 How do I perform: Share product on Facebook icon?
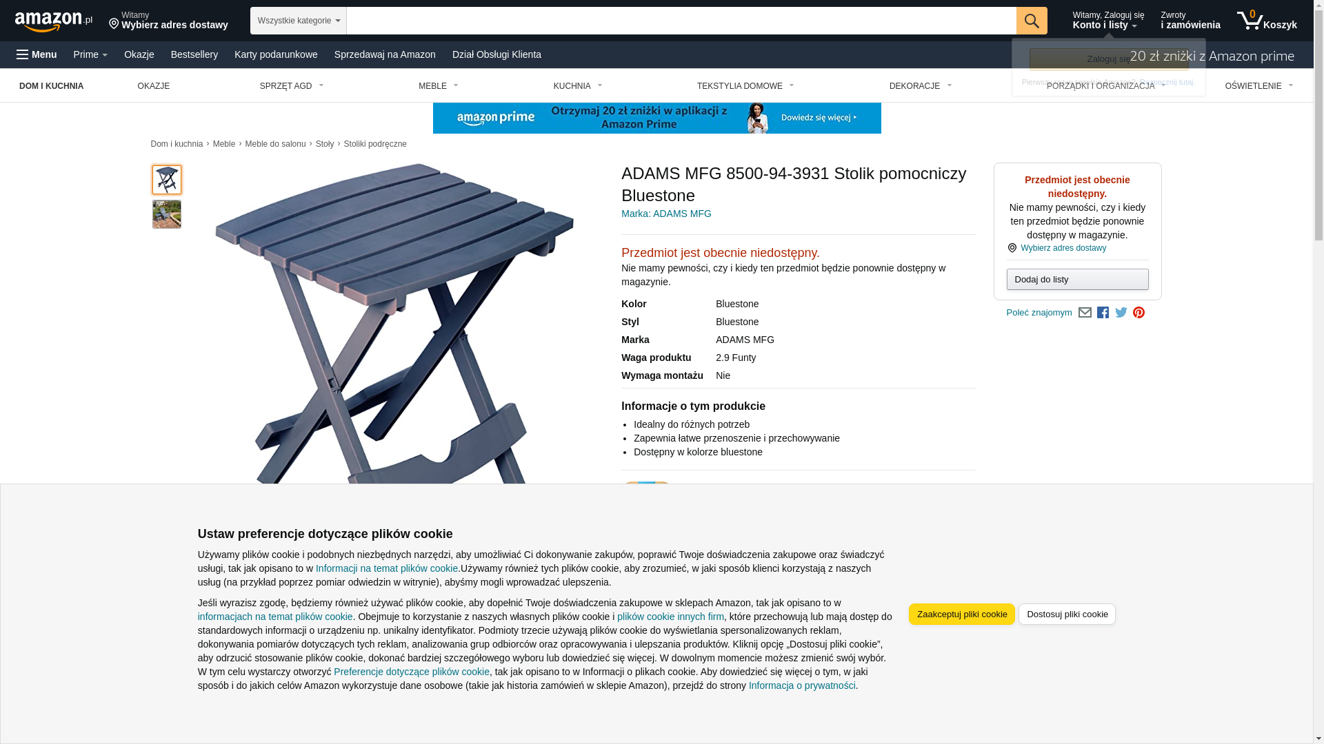tap(1103, 313)
